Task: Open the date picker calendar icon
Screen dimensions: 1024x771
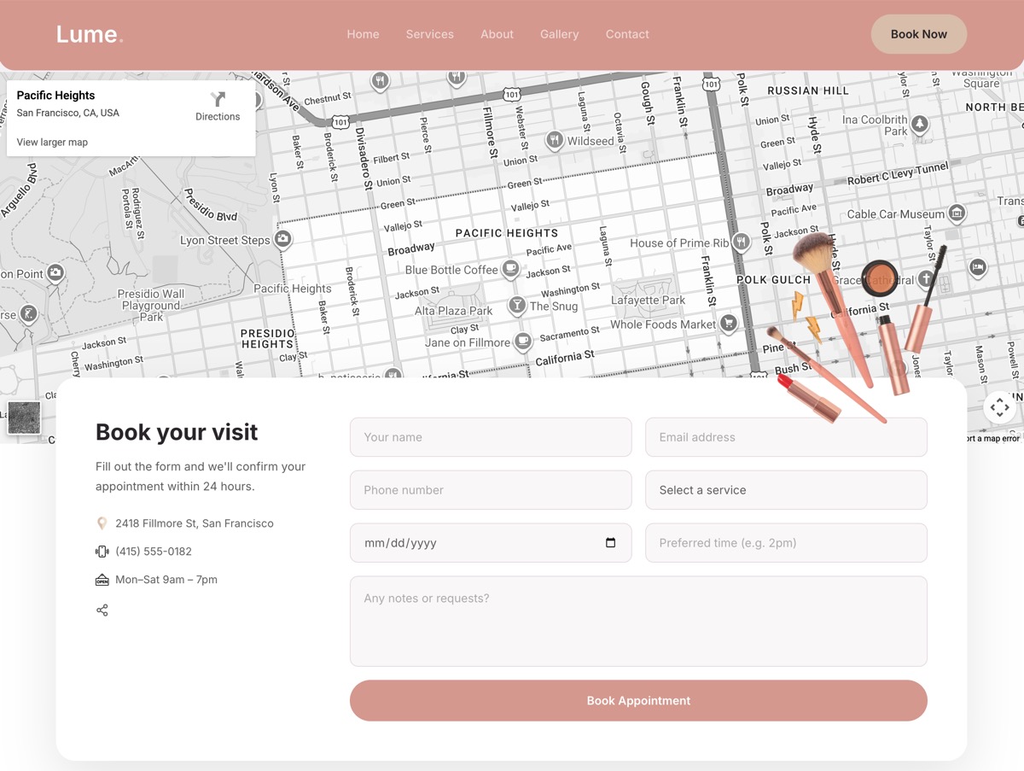Action: coord(610,543)
